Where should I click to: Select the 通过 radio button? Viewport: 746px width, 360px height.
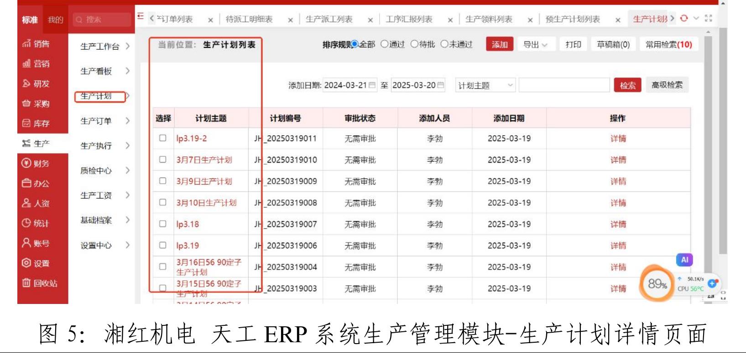(x=384, y=44)
